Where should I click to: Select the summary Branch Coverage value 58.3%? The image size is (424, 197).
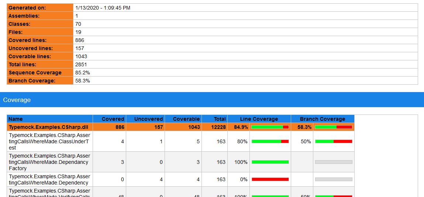[83, 81]
